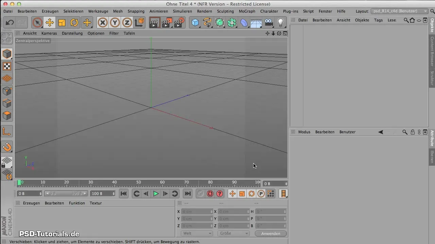Play the animation forward

(156, 194)
